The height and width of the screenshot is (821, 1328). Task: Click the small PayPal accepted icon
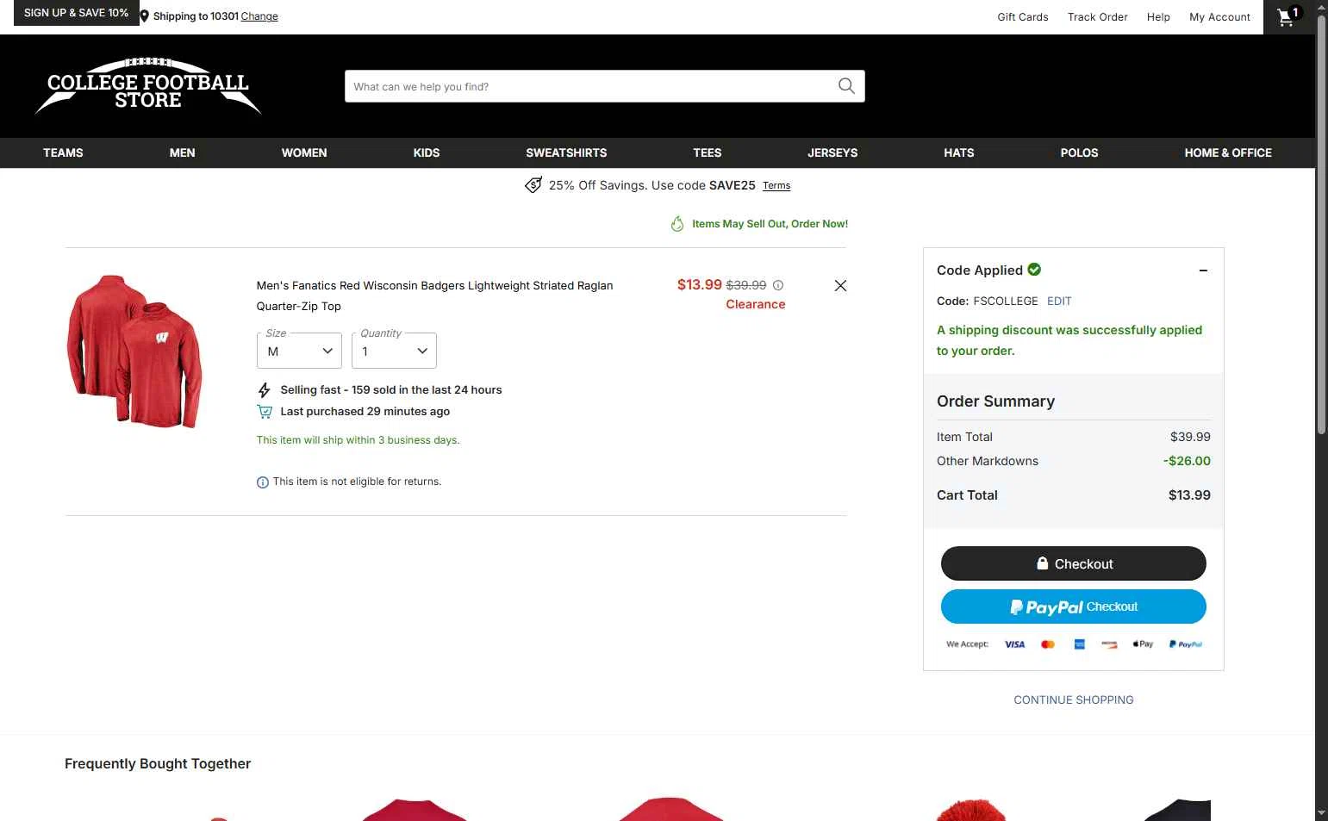click(x=1186, y=644)
